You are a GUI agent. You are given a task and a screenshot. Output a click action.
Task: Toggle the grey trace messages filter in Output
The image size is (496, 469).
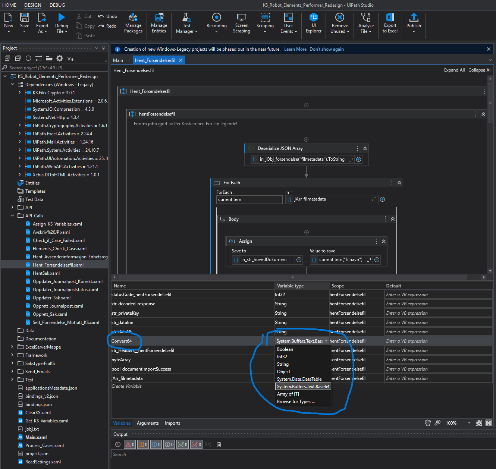(169, 444)
